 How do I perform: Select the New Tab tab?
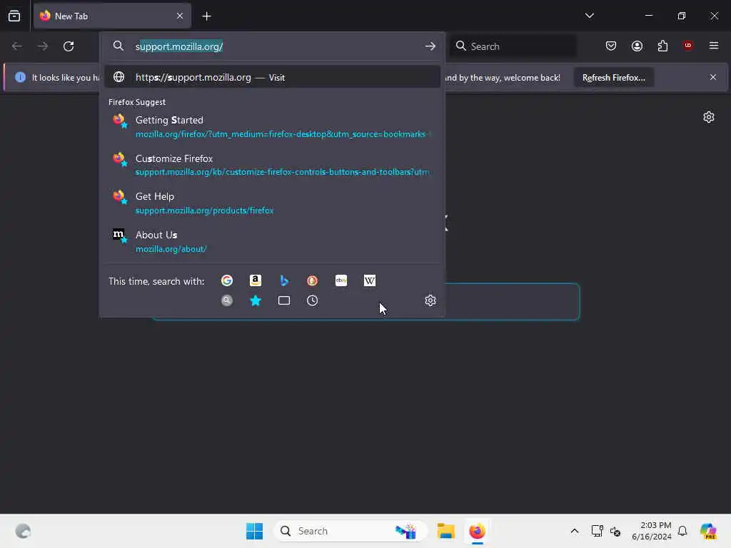(x=112, y=16)
